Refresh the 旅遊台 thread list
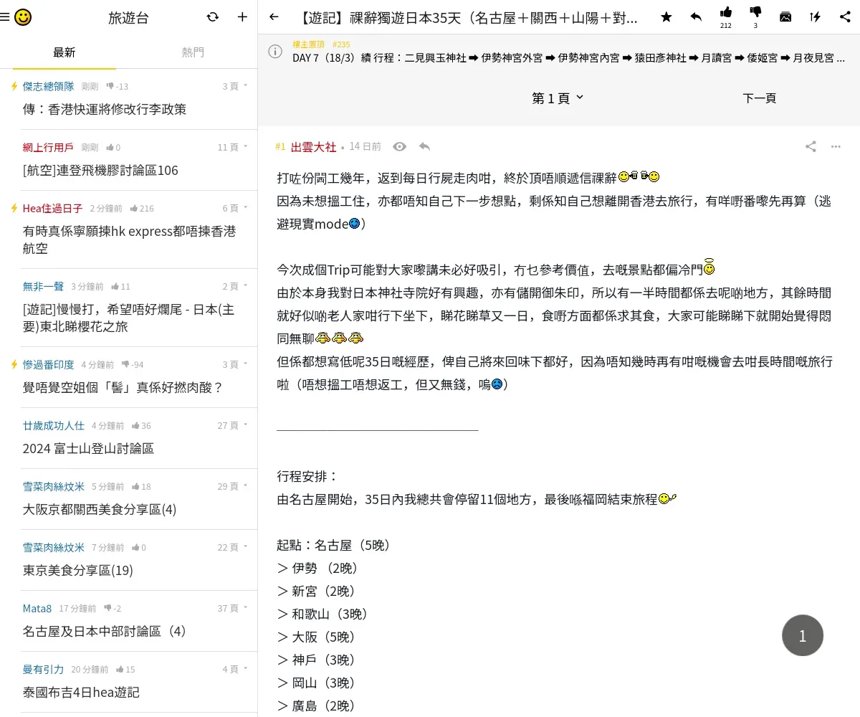This screenshot has width=860, height=717. coord(213,17)
